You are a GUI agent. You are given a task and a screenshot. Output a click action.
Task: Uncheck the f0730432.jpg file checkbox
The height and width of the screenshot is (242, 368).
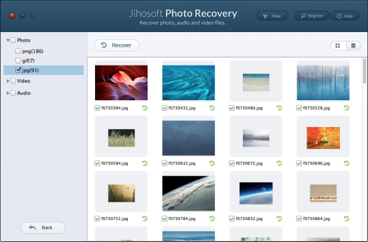tap(165, 108)
